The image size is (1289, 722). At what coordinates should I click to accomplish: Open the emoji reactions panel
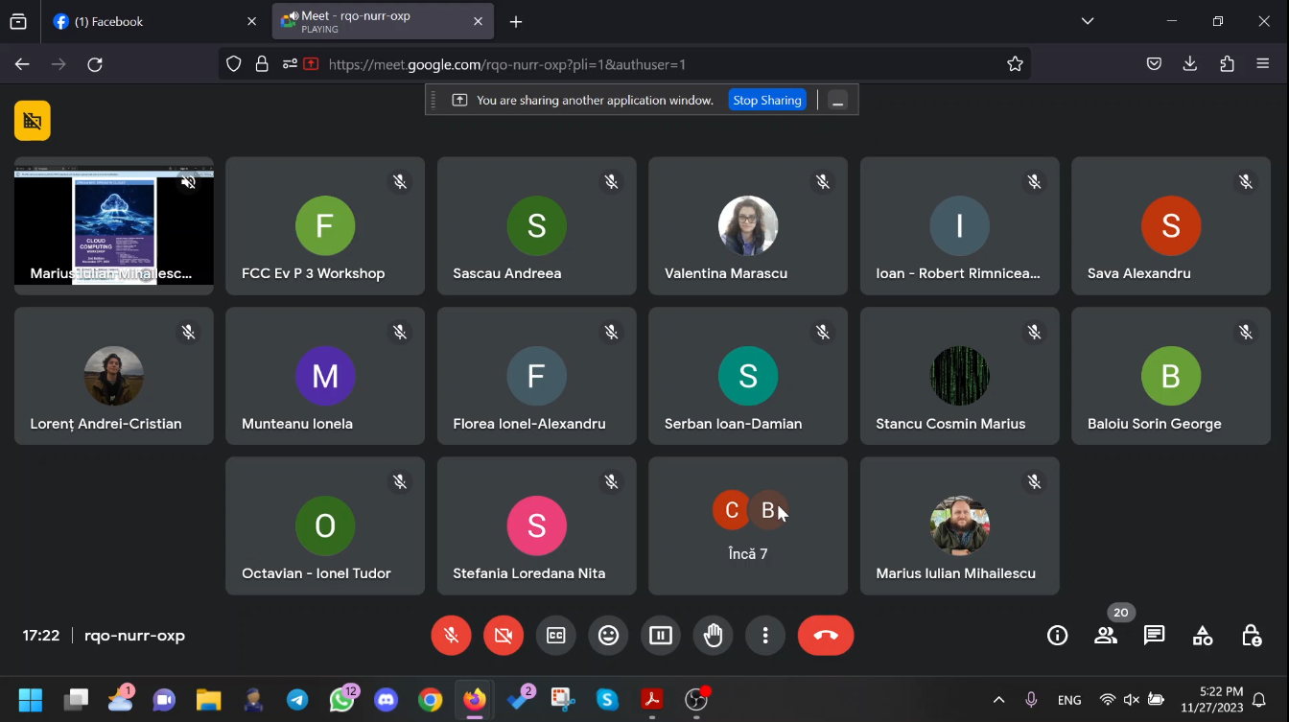pyautogui.click(x=608, y=636)
